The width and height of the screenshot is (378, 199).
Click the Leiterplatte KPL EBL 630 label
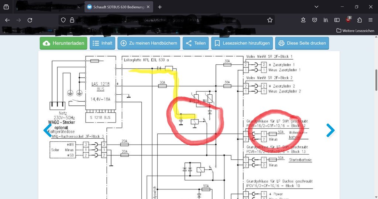pos(146,60)
